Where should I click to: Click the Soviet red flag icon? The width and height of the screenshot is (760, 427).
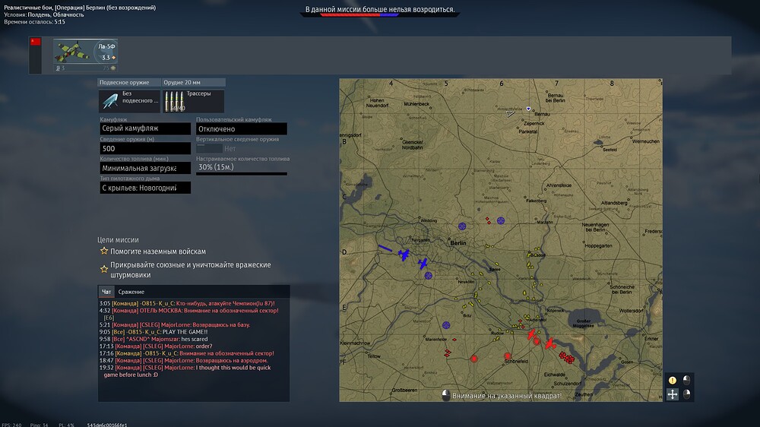click(x=35, y=42)
